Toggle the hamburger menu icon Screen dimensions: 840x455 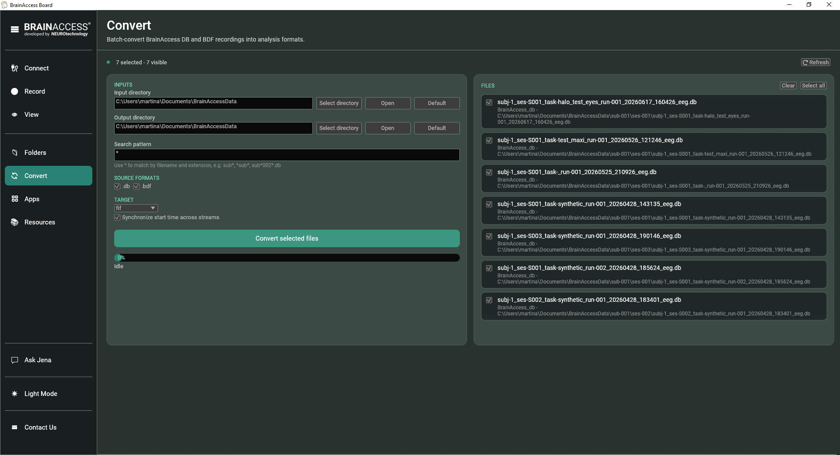click(15, 29)
